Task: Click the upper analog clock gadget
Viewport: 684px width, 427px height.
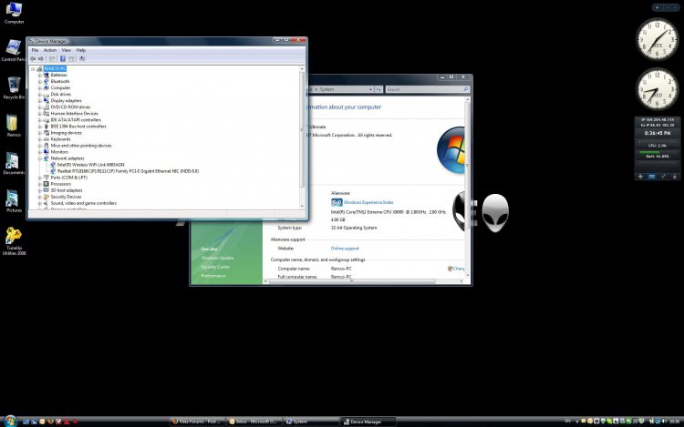Action: click(x=657, y=39)
